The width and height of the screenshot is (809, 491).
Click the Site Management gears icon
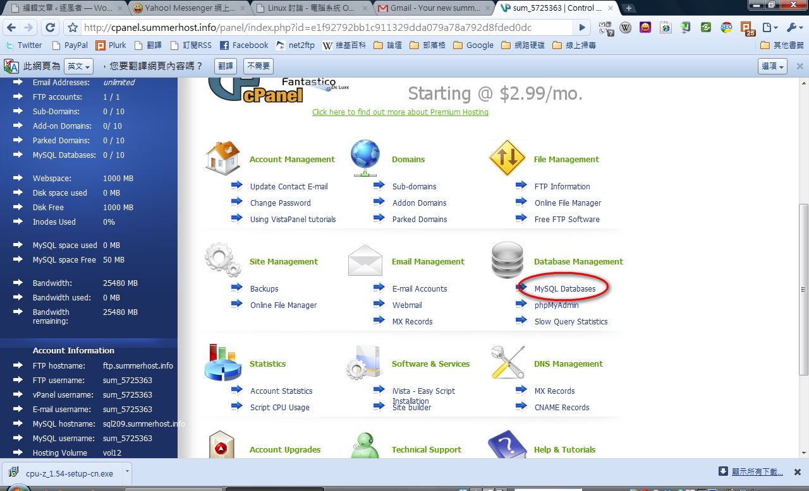pyautogui.click(x=222, y=260)
